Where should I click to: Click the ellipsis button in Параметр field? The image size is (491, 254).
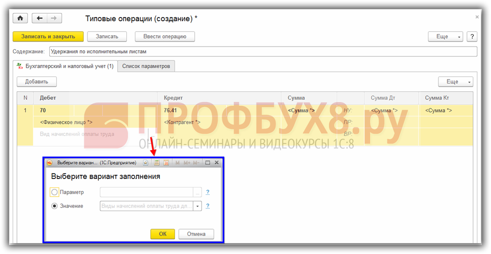point(197,192)
